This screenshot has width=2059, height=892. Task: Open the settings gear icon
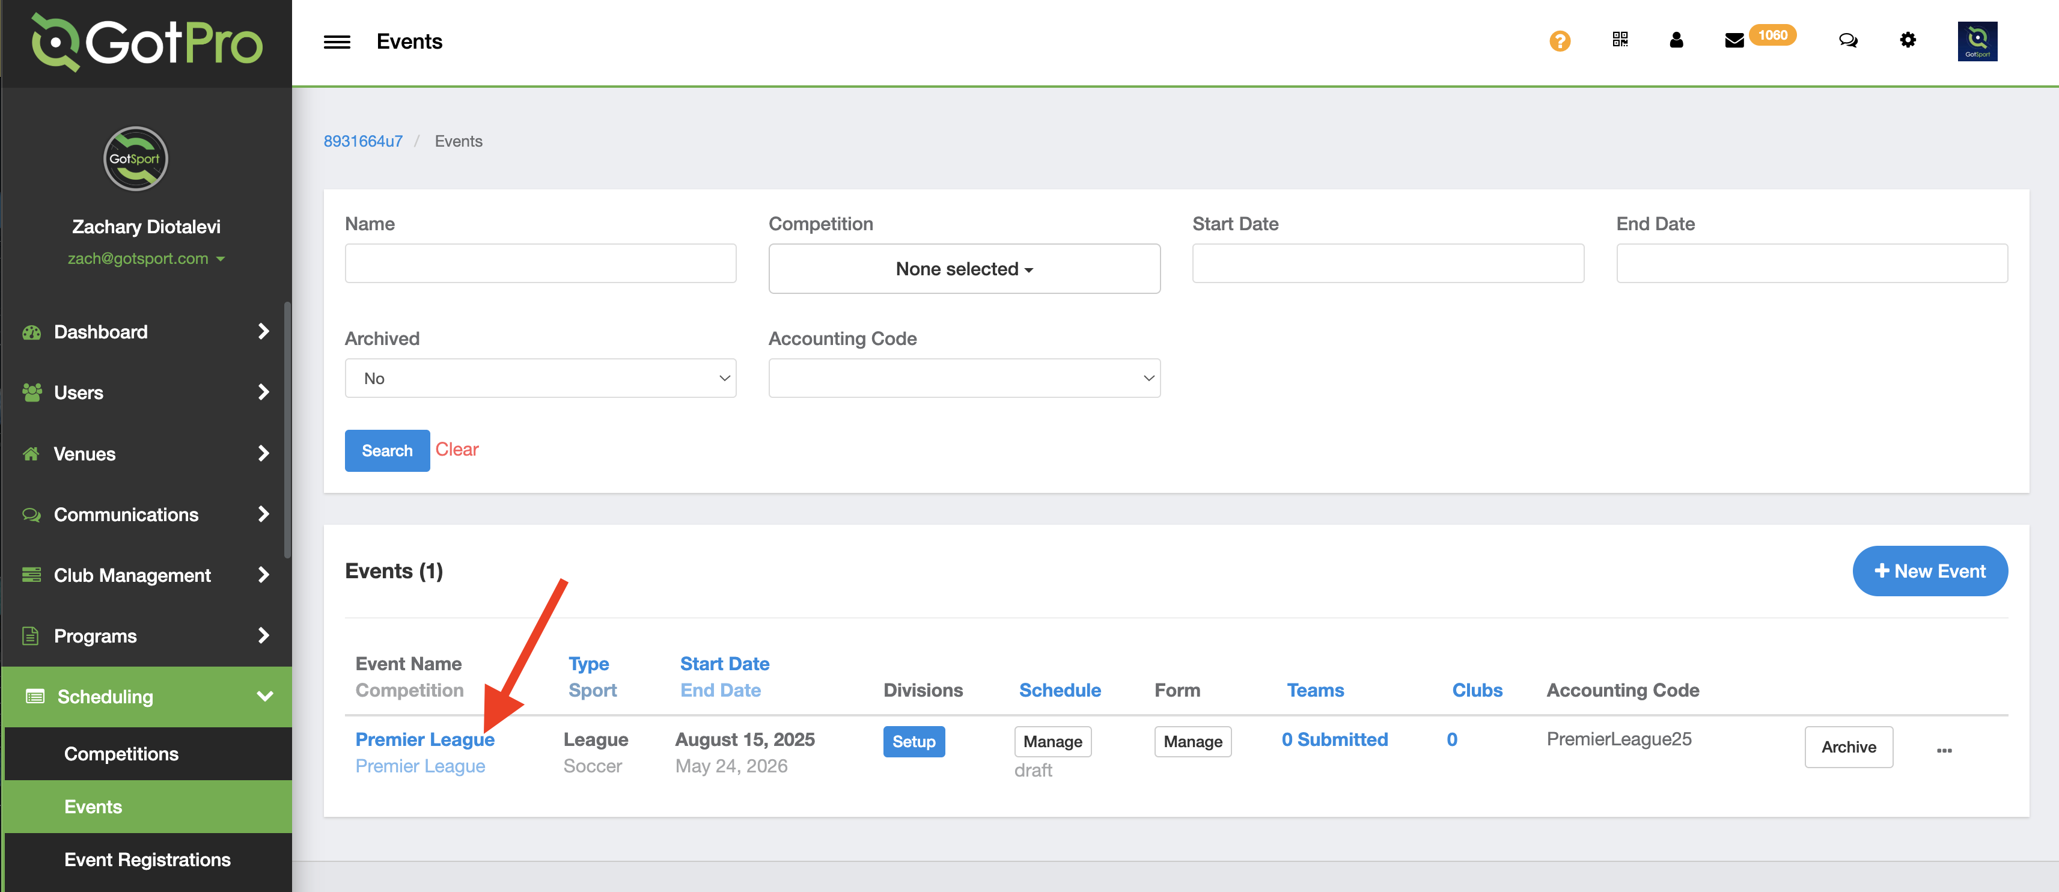(x=1907, y=40)
